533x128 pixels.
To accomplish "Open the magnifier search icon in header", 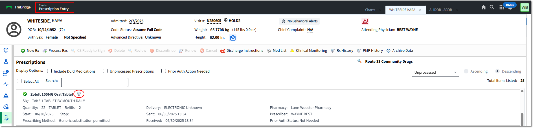I will 492,7.
